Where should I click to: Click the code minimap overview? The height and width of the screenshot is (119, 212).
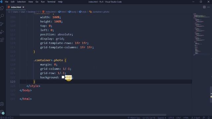[201, 34]
